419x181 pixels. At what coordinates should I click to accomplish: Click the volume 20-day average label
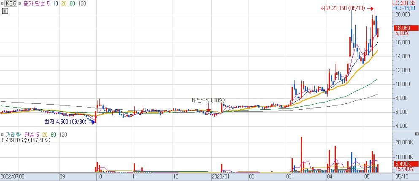tap(45, 134)
